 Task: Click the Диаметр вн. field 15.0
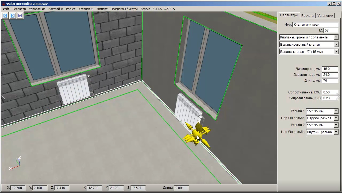pyautogui.click(x=330, y=69)
